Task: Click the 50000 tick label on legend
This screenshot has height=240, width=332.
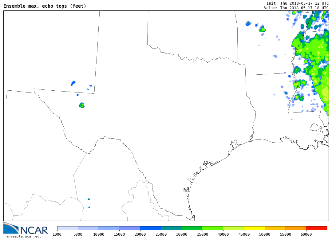Action: pyautogui.click(x=265, y=234)
